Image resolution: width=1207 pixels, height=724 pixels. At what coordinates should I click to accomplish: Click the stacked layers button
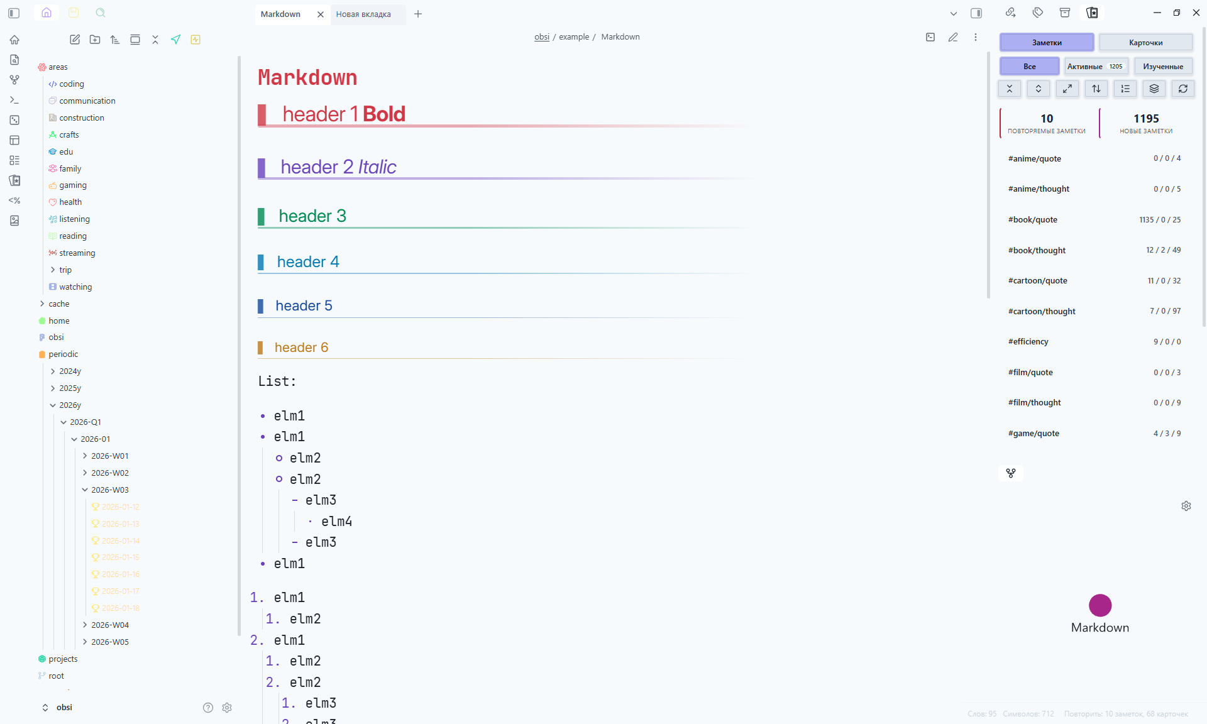click(1154, 89)
